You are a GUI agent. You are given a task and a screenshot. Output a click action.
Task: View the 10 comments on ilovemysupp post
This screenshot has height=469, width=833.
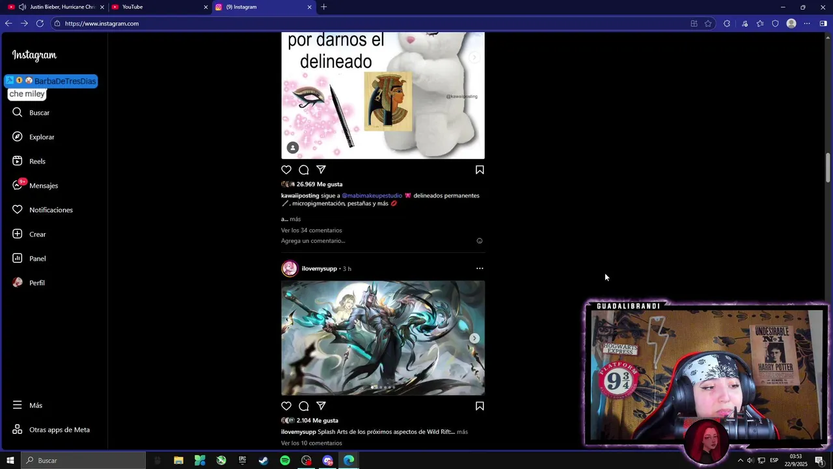311,444
